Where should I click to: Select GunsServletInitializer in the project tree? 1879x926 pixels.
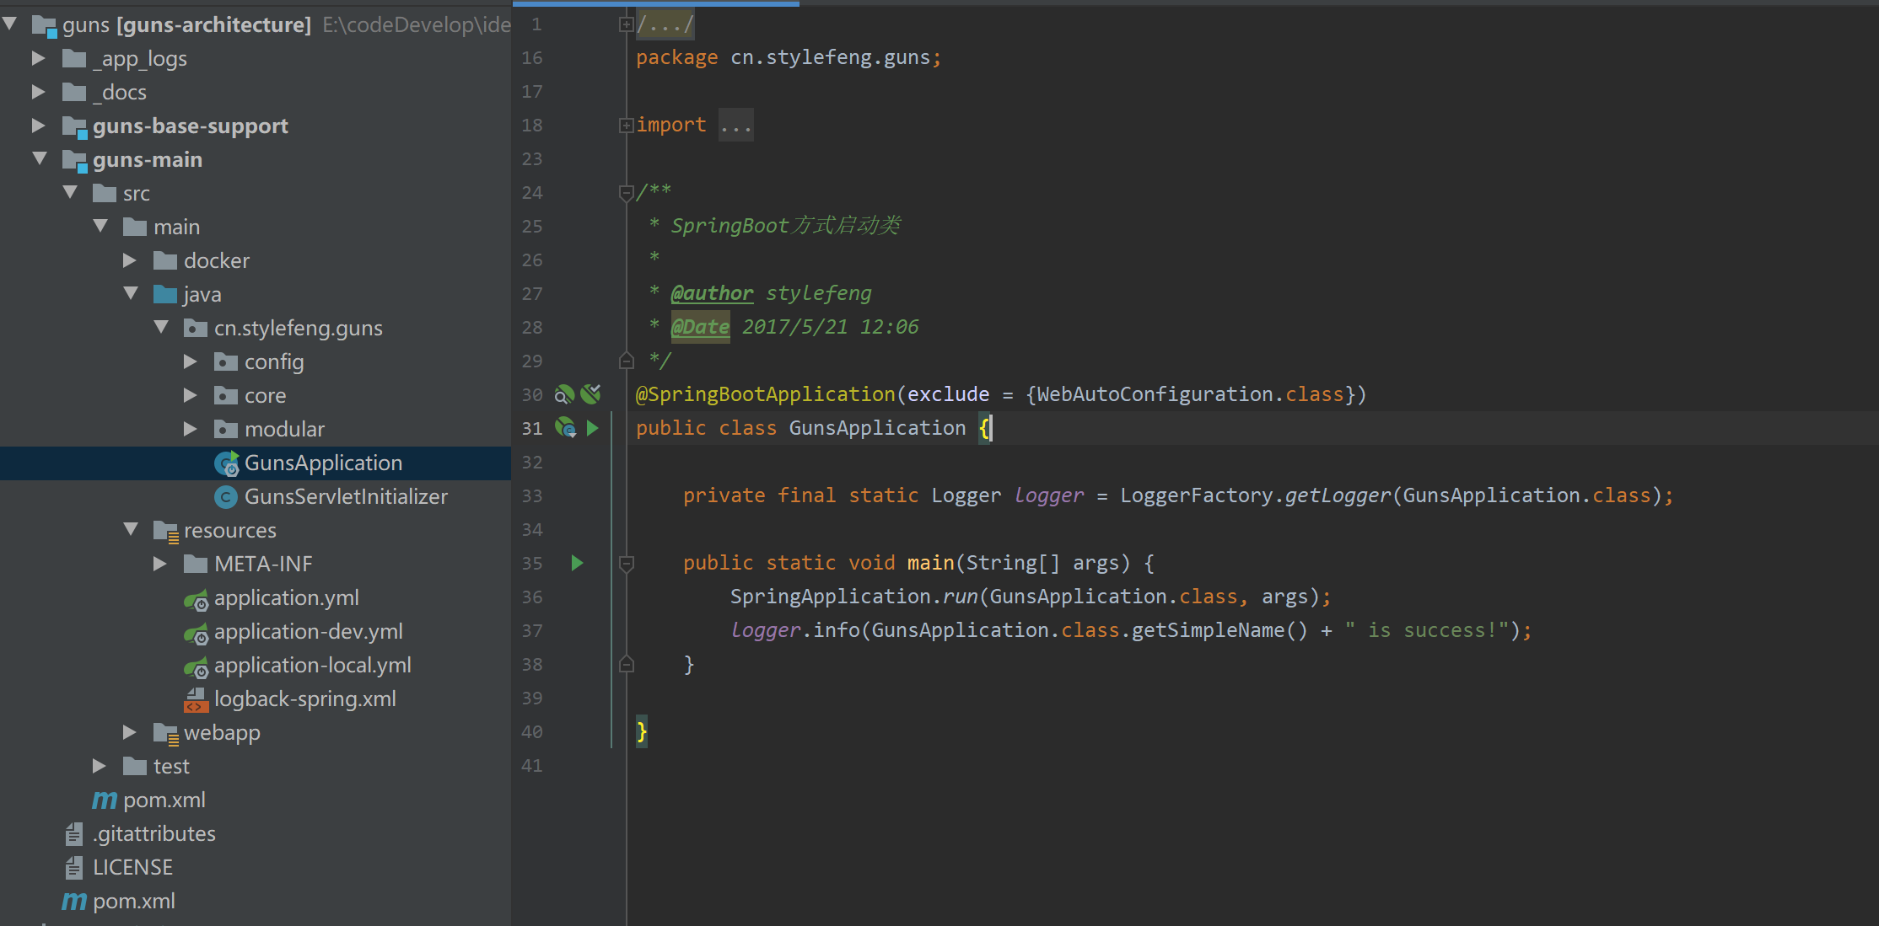pos(346,496)
